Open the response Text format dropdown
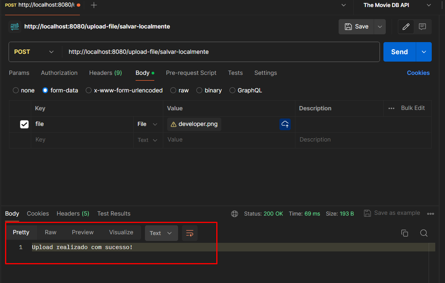 click(x=161, y=233)
